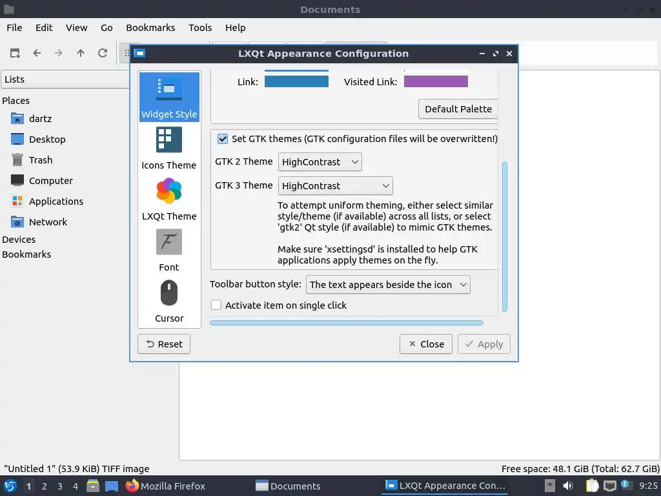Click the LXQt Appearance window title icon
The image size is (661, 496).
pyautogui.click(x=139, y=53)
